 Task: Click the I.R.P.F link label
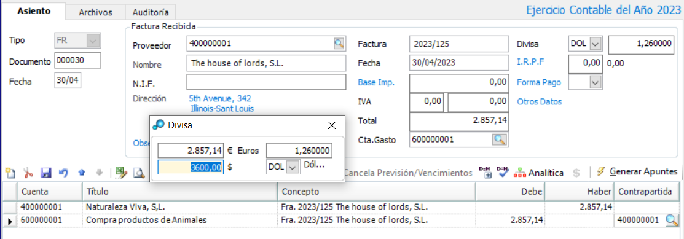(530, 63)
